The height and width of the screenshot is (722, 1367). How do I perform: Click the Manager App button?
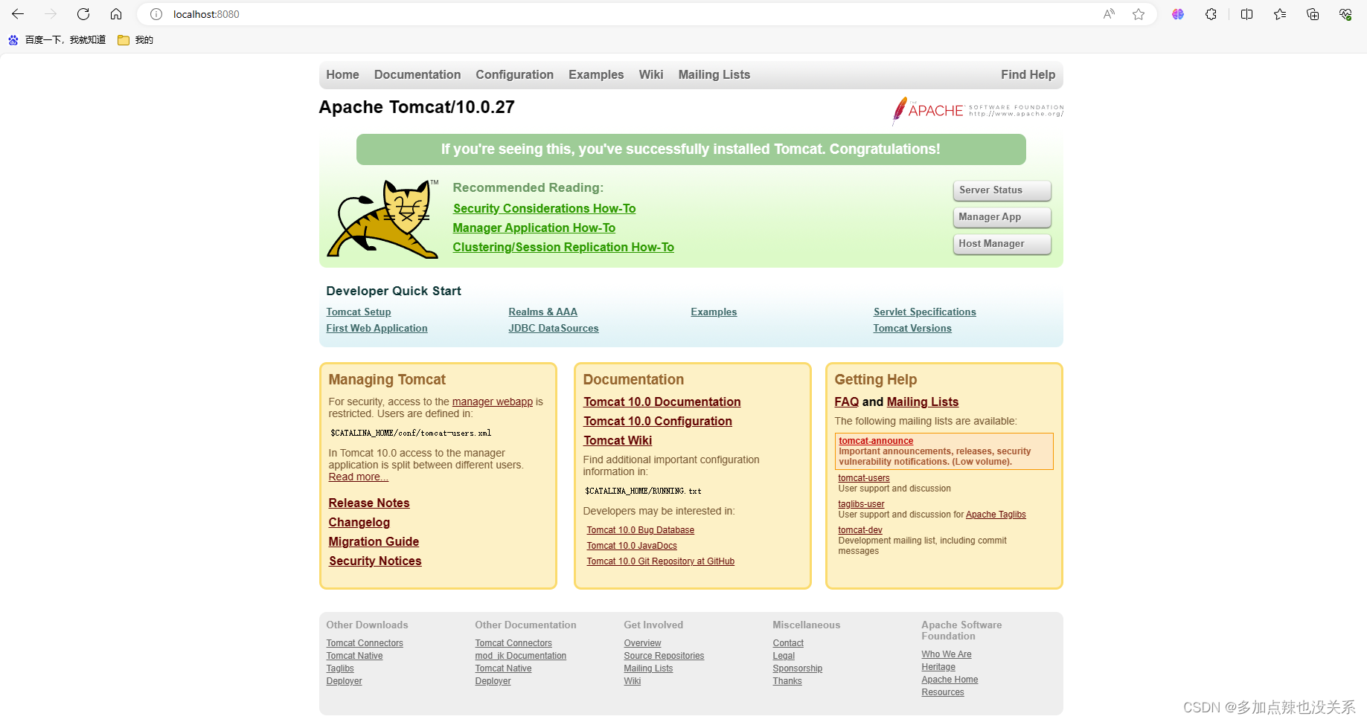pos(1002,217)
